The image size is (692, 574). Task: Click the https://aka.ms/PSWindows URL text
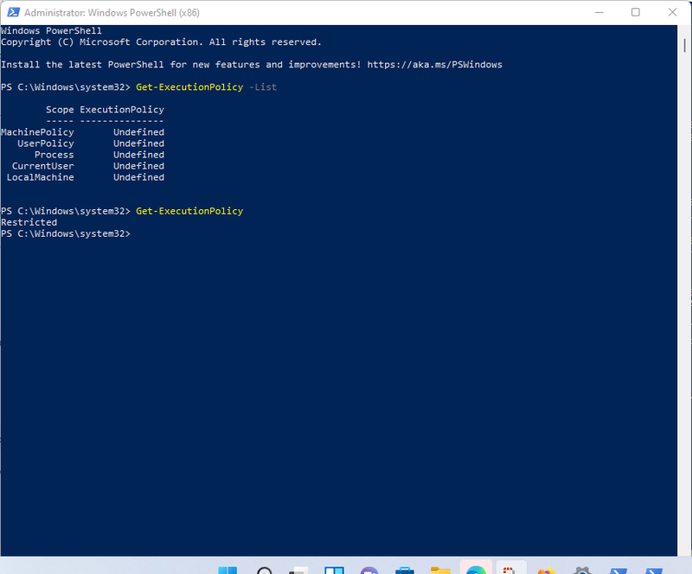coord(435,65)
